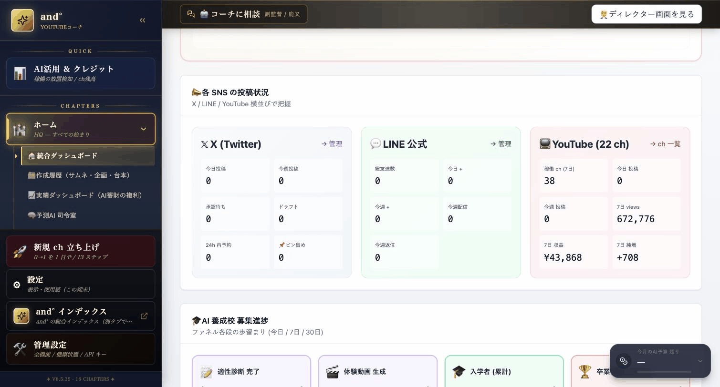
Task: Open LINE 公式 管理 link
Action: point(501,144)
